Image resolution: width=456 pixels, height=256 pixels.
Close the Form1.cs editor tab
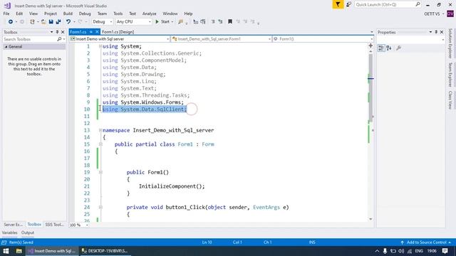coord(97,32)
